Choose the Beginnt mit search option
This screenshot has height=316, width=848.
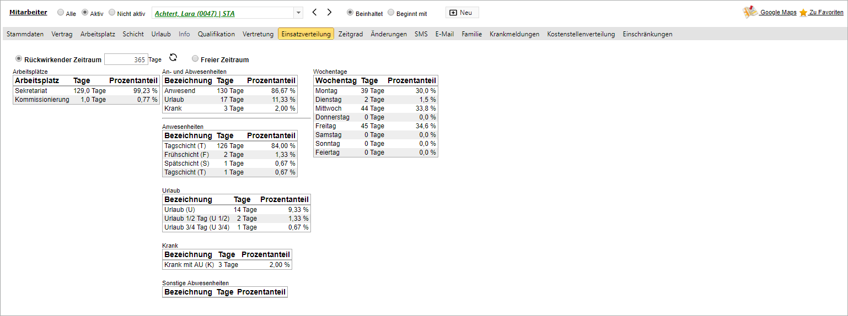391,12
